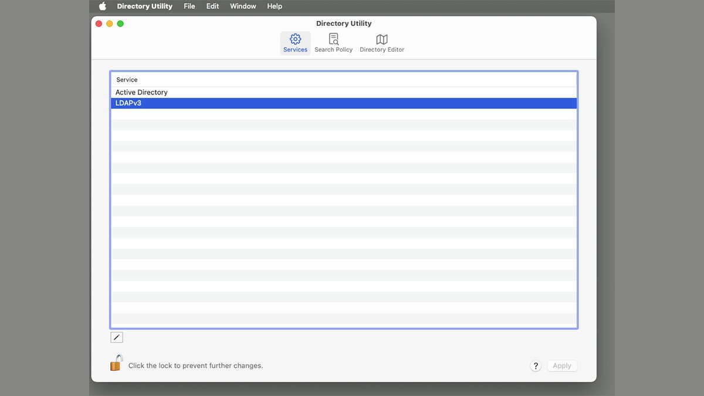This screenshot has width=704, height=396.
Task: Click the Apply button
Action: click(562, 366)
